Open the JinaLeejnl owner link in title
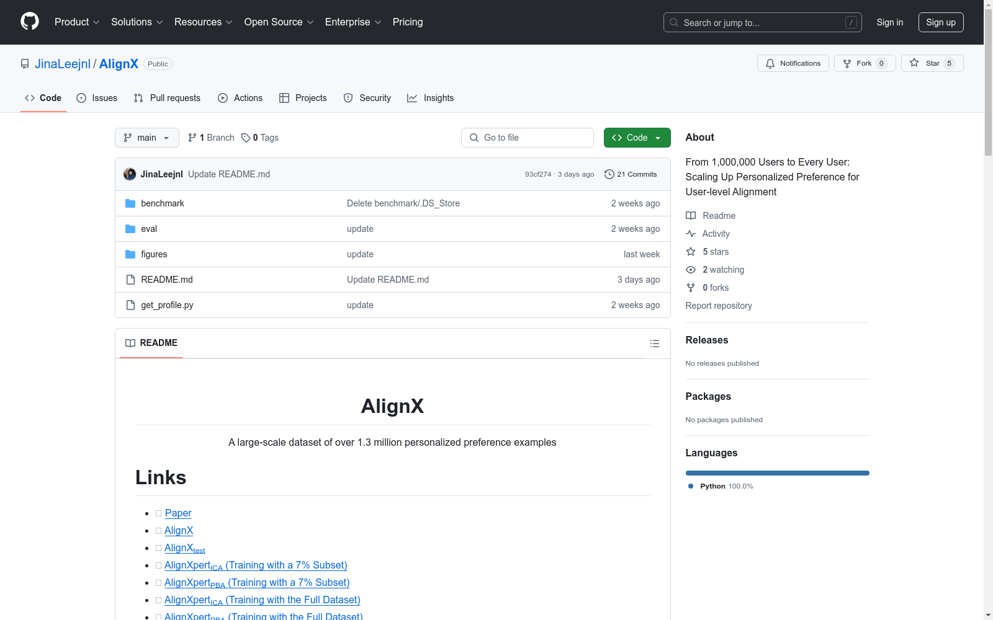Image resolution: width=993 pixels, height=620 pixels. (63, 64)
